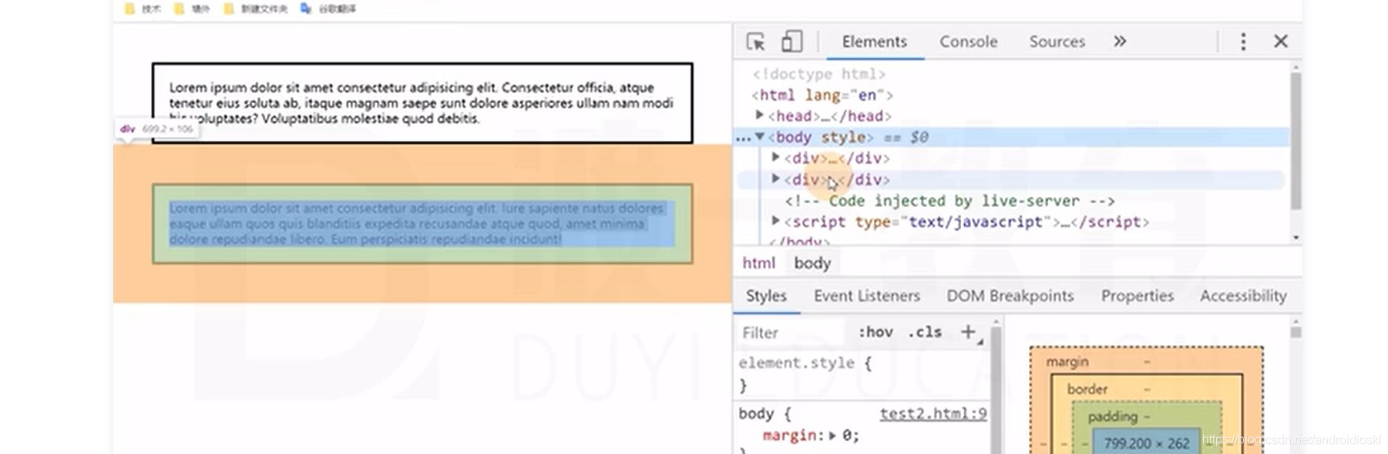Select the live-server comment line
The width and height of the screenshot is (1388, 454).
(949, 201)
